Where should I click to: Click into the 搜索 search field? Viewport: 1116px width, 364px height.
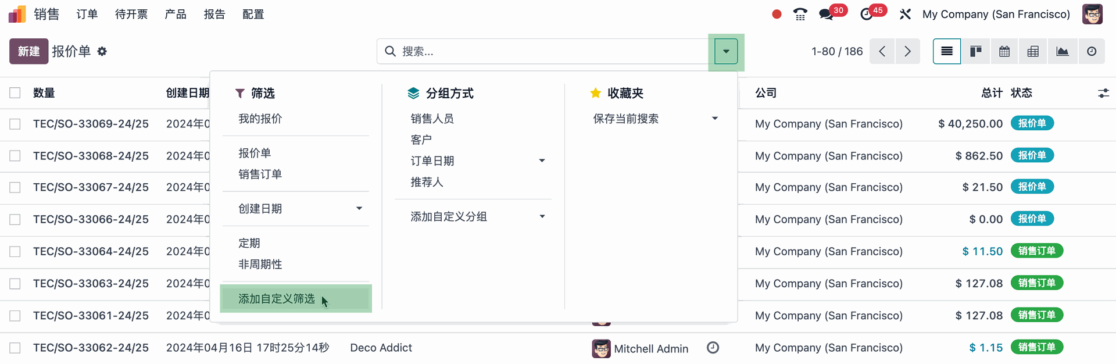[x=546, y=52]
